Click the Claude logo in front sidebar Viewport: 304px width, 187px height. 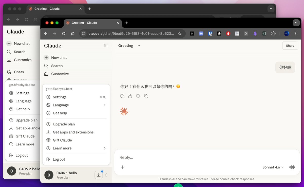point(53,46)
